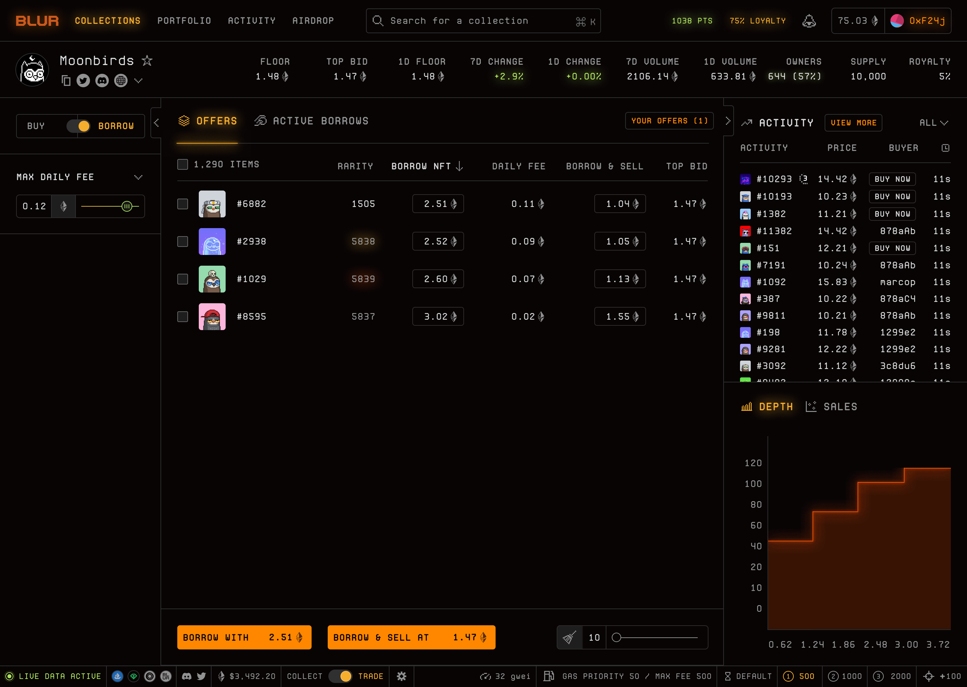The image size is (967, 687).
Task: Switch to the Depth chart tab
Action: coord(767,407)
